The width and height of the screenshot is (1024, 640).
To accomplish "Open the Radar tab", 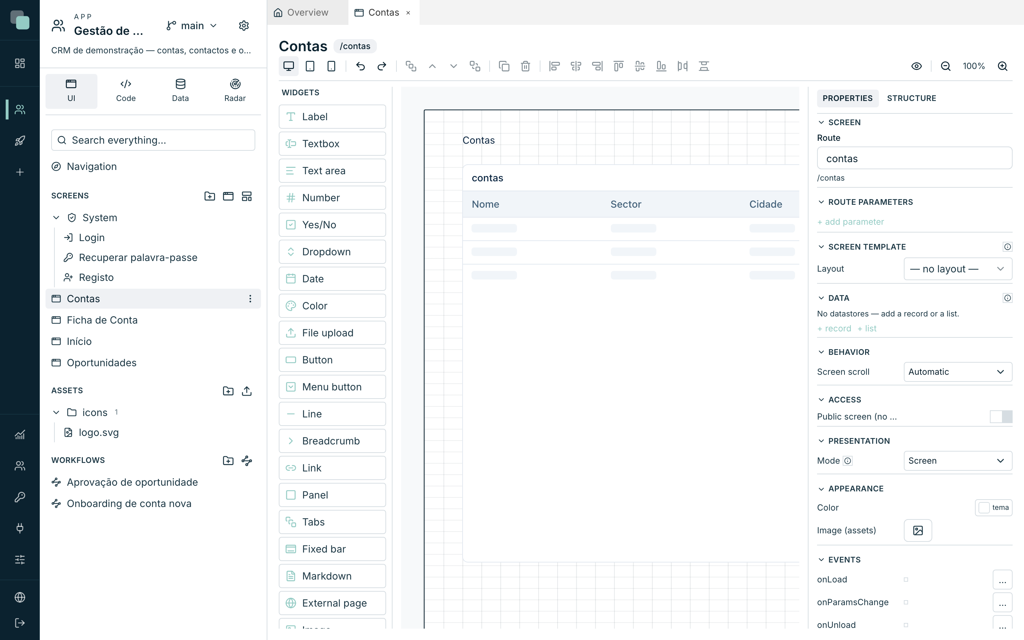I will click(x=235, y=91).
